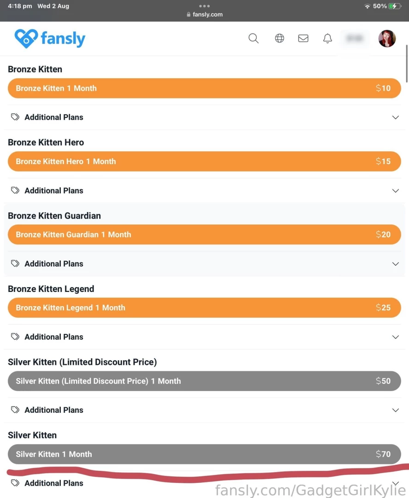
Task: Click the Fansly heart logo
Action: pyautogui.click(x=26, y=39)
